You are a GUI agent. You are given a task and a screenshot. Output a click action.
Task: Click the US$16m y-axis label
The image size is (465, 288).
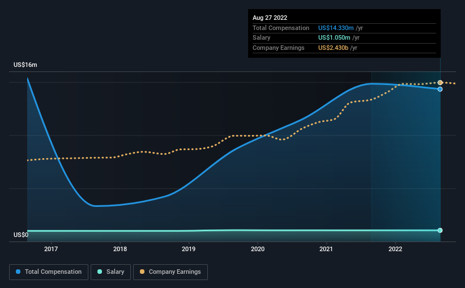click(x=25, y=65)
